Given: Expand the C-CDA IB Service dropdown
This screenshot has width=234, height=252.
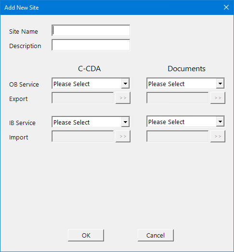Looking at the screenshot, I should click(x=91, y=122).
